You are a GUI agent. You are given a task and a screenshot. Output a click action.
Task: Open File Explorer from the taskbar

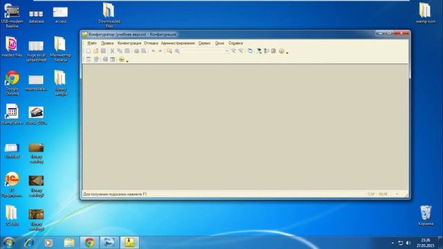coord(69,243)
